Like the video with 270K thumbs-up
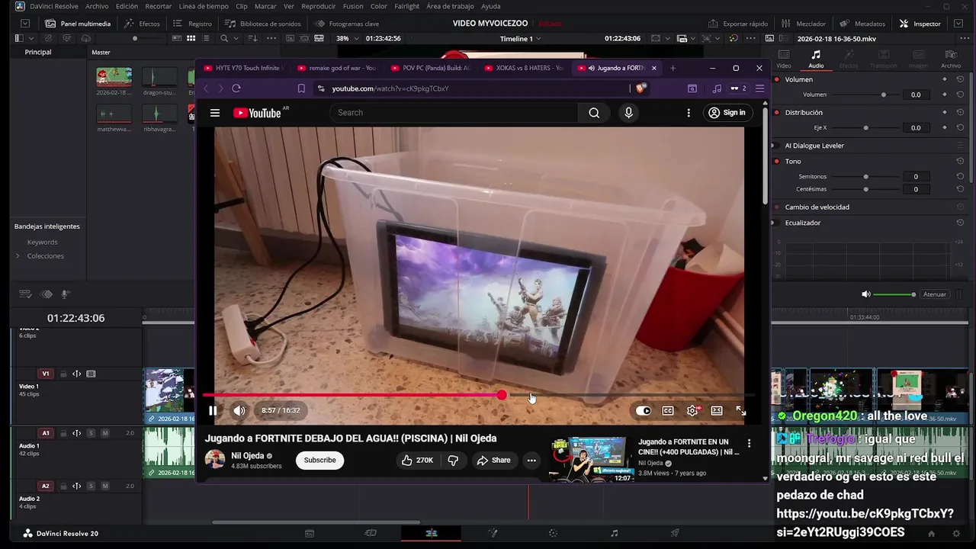Image resolution: width=976 pixels, height=549 pixels. 416,460
